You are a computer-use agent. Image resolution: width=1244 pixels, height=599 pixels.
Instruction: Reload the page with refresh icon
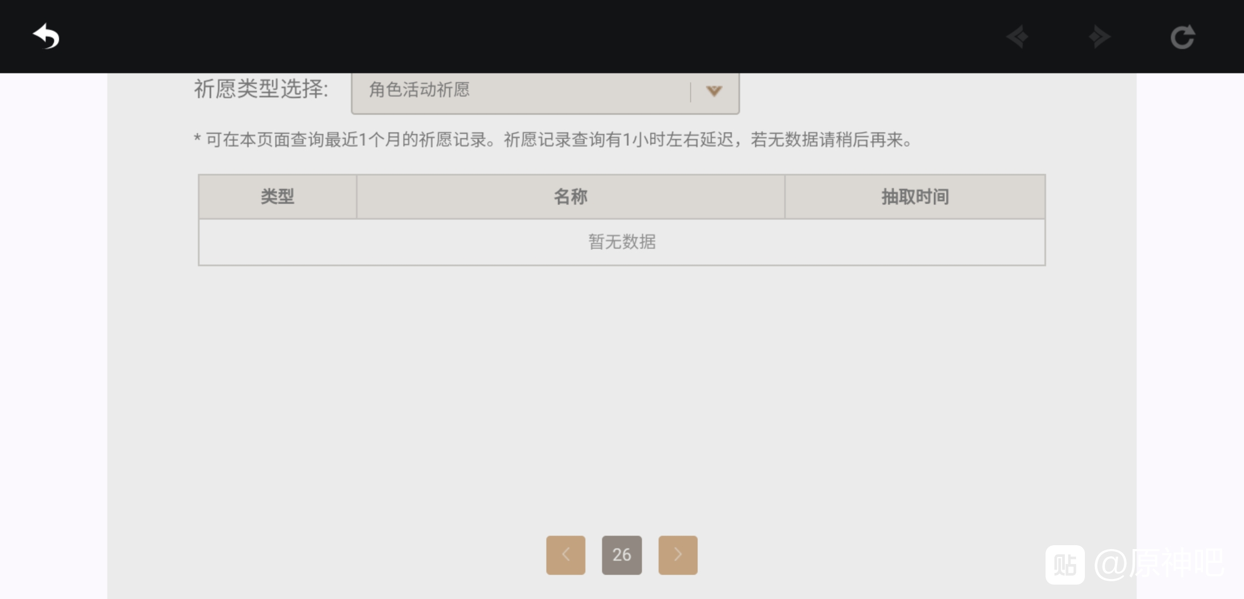pos(1182,37)
